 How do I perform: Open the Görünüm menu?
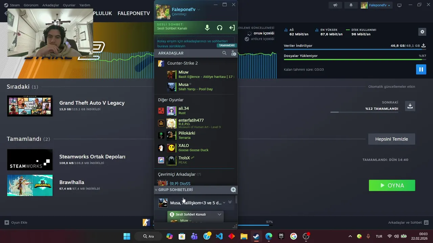31,5
